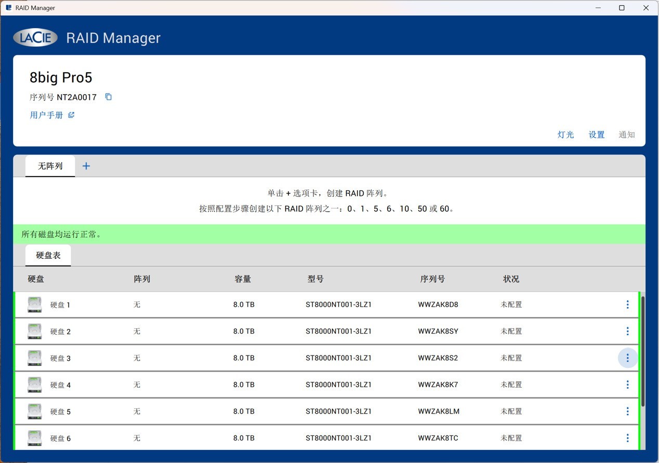This screenshot has width=659, height=463.
Task: Click the 序列号 column header
Action: 432,279
